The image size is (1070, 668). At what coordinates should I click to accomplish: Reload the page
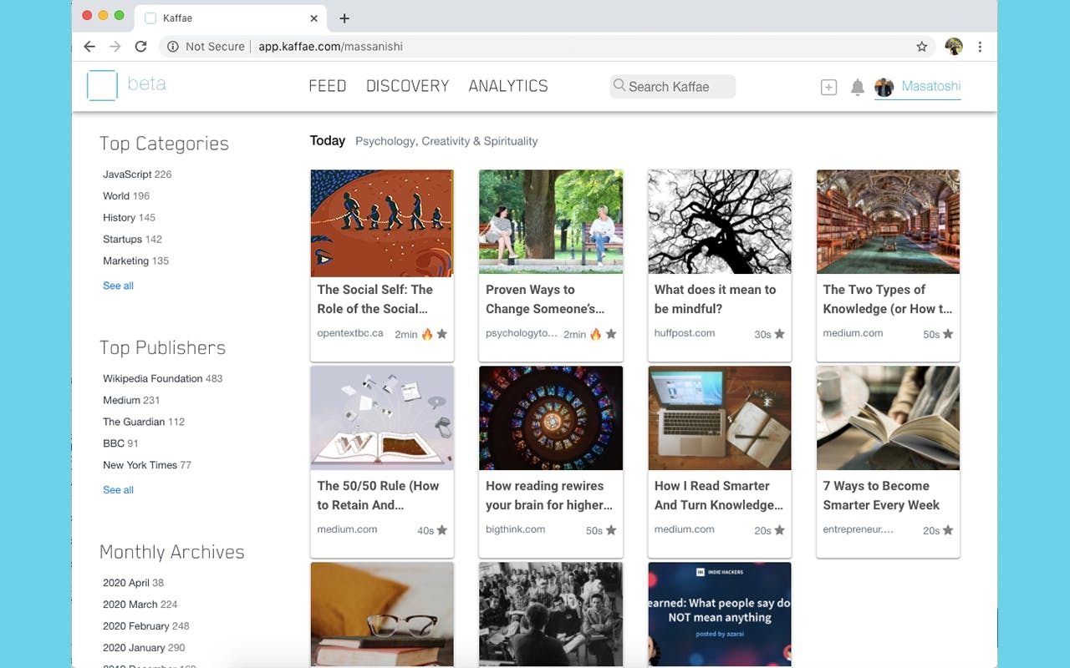click(140, 47)
